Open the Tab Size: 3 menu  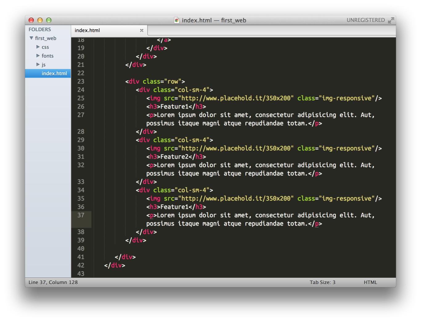pos(322,282)
